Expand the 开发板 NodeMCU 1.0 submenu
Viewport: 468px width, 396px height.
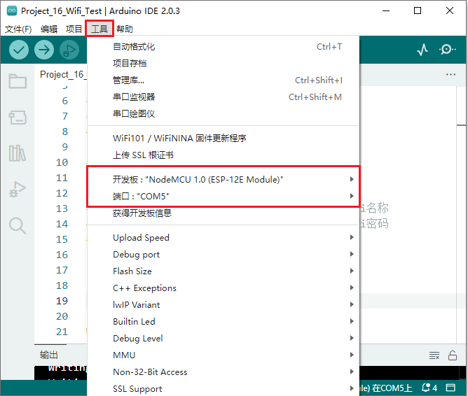click(x=223, y=179)
